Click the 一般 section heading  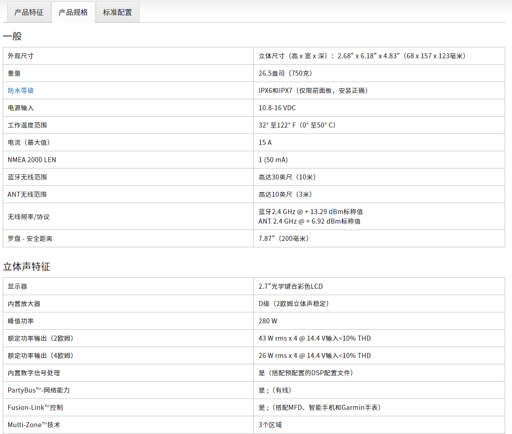pyautogui.click(x=12, y=36)
